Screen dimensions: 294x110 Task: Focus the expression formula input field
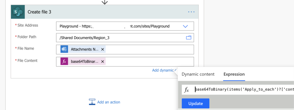pyautogui.click(x=244, y=90)
